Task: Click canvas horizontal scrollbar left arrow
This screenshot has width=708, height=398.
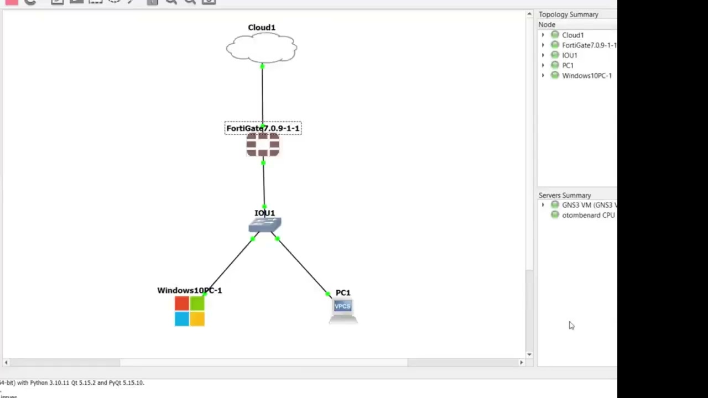Action: click(x=6, y=363)
